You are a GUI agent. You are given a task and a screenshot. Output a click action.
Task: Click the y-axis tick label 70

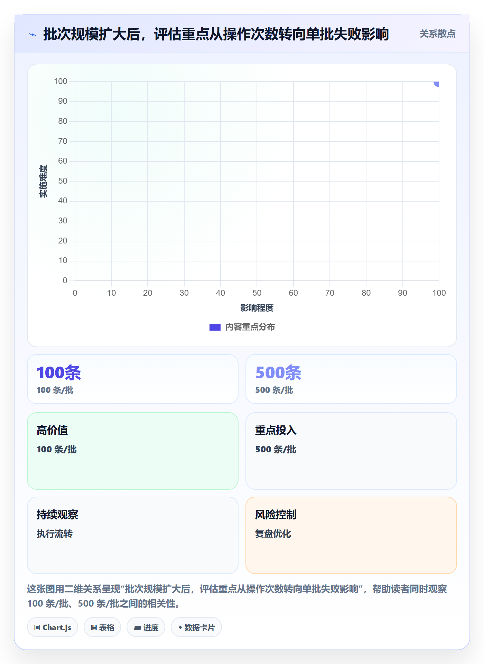(x=63, y=141)
